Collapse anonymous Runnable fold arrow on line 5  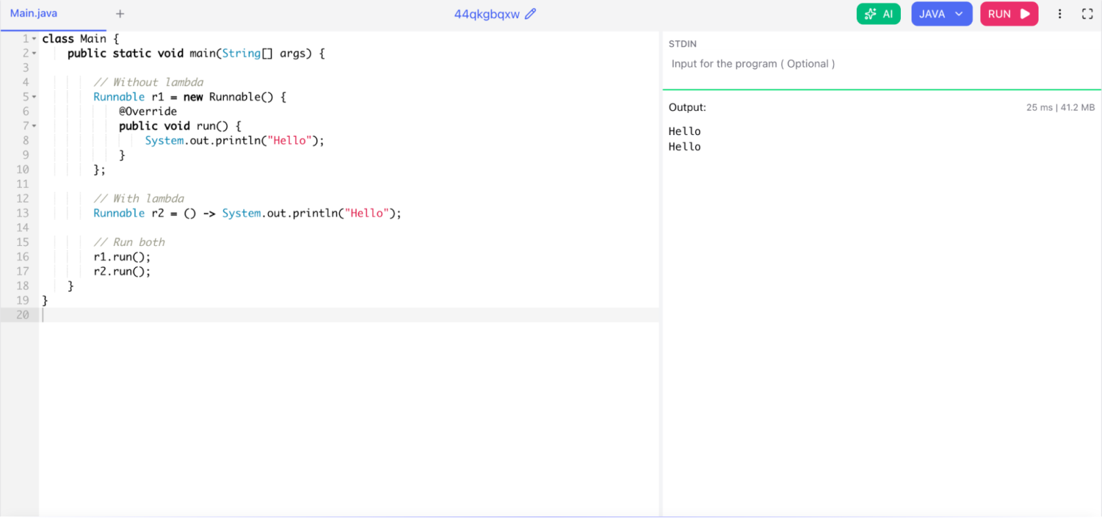34,97
